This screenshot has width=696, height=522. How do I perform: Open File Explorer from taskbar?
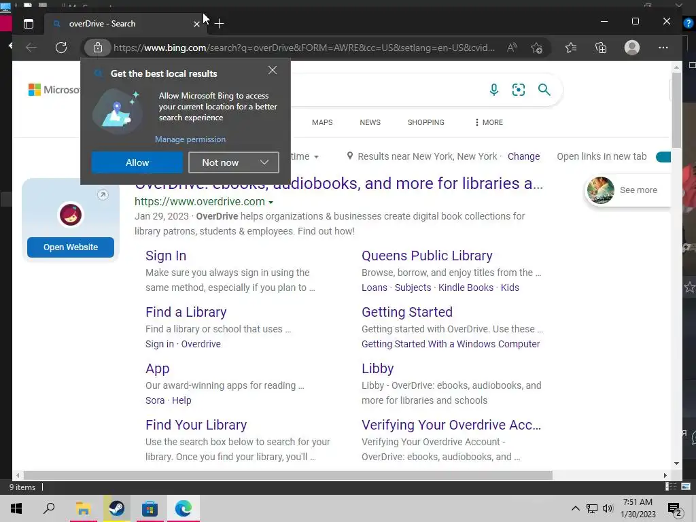83,508
